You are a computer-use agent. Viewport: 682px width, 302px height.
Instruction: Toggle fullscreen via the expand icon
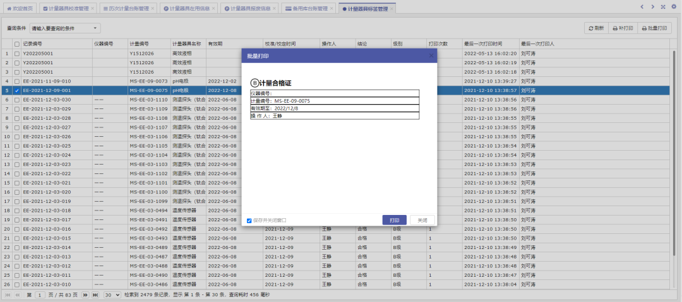pyautogui.click(x=663, y=6)
